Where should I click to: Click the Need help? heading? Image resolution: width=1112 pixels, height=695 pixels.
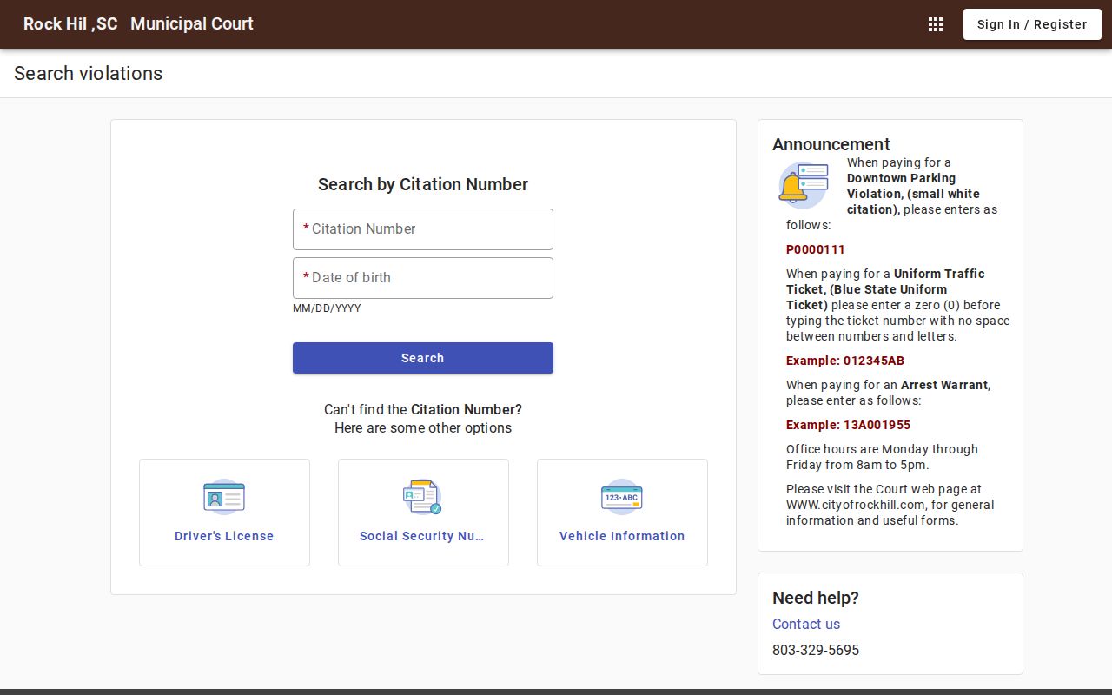pos(816,598)
